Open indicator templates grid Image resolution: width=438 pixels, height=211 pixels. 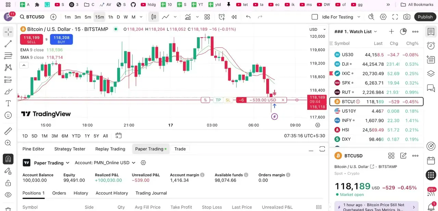point(207,17)
